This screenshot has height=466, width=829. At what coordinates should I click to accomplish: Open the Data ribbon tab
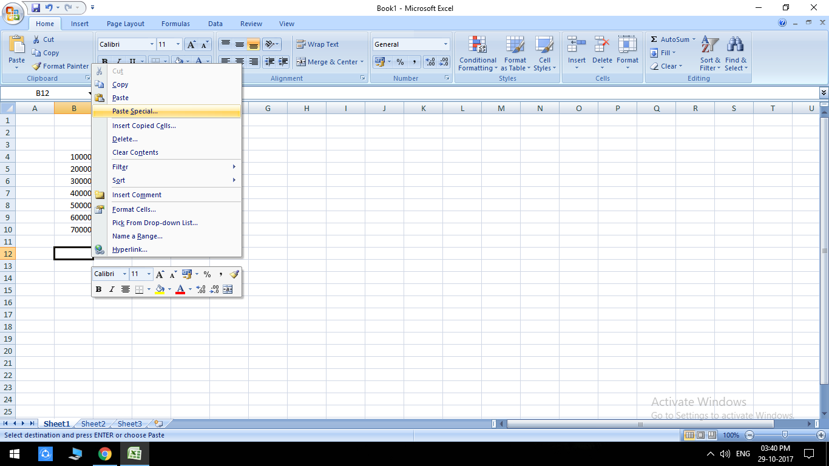click(215, 24)
